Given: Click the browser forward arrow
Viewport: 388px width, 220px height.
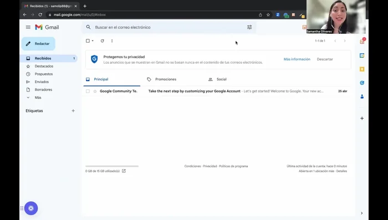Looking at the screenshot, I should (32, 15).
